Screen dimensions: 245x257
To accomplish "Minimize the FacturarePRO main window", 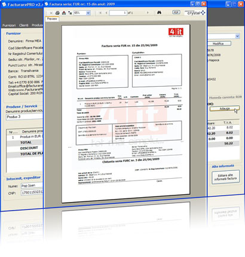I will pyautogui.click(x=229, y=4).
